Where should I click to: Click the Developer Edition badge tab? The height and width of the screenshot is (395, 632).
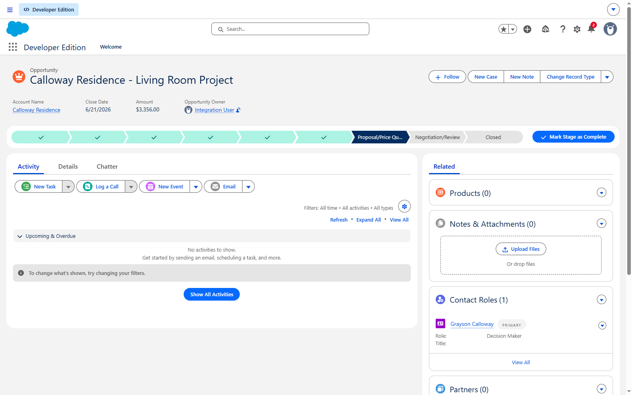49,9
